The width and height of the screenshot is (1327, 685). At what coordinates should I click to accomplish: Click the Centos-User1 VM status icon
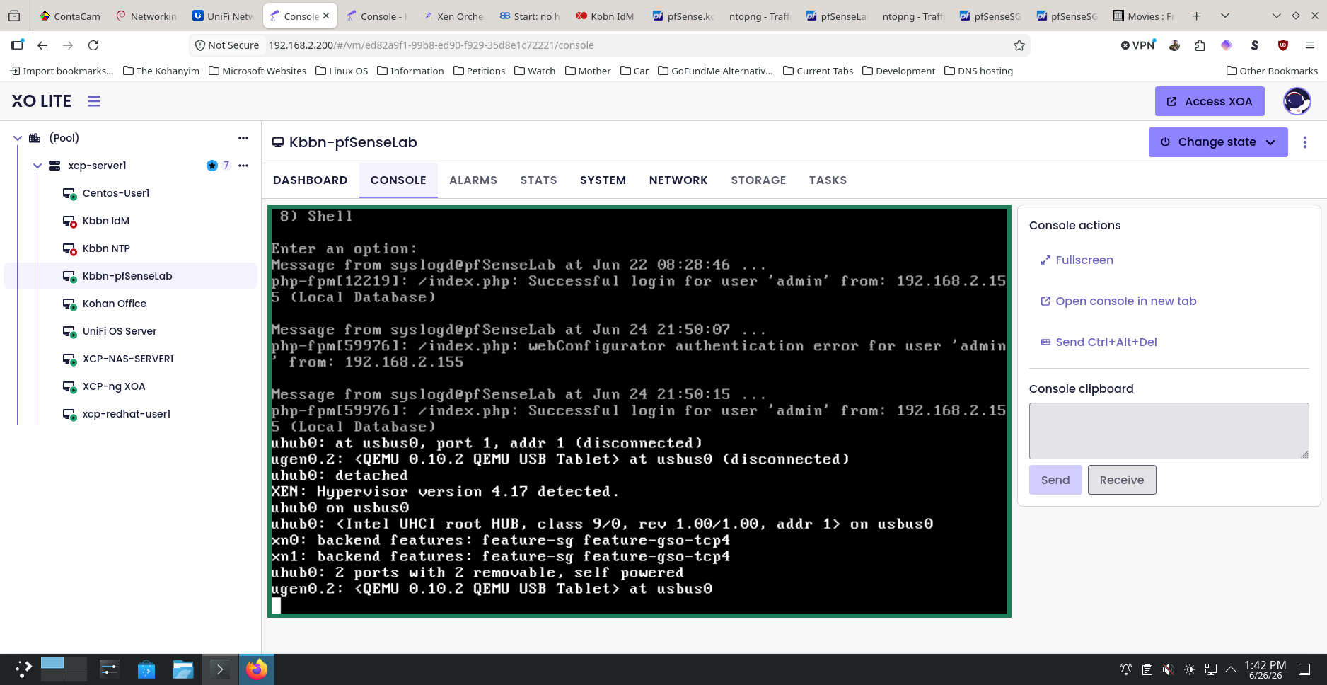pos(69,194)
